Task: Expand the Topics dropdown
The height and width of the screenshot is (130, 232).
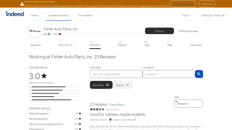Action: (x=122, y=85)
